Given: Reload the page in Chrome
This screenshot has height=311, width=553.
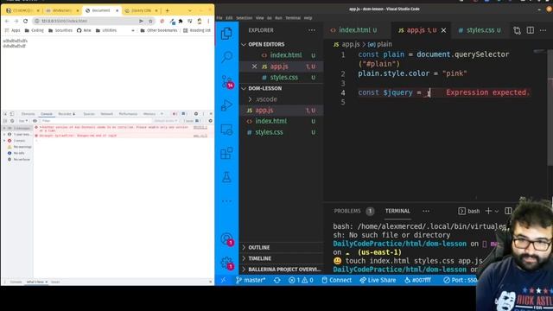Looking at the screenshot, I should coord(25,21).
